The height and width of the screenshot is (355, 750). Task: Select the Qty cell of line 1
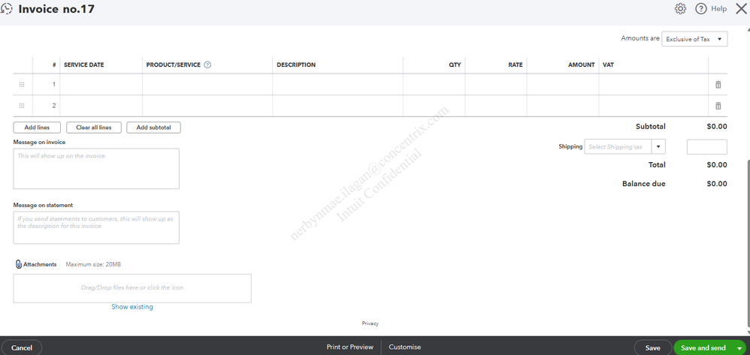(x=434, y=85)
